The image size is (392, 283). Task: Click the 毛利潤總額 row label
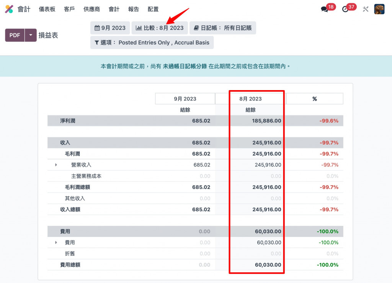coord(77,187)
